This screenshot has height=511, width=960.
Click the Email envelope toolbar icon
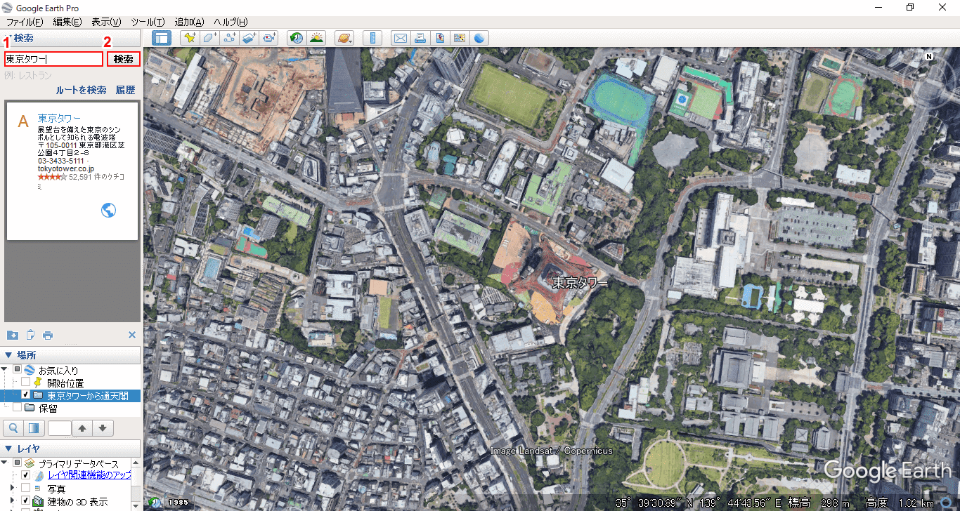click(x=400, y=38)
